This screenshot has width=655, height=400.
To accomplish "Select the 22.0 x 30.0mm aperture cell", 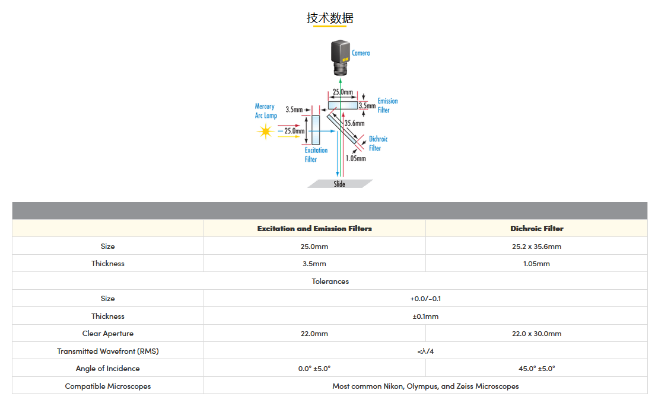I will 536,334.
